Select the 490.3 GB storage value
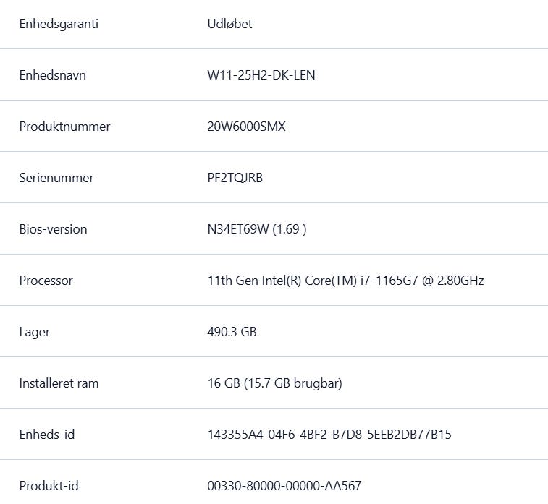Image resolution: width=548 pixels, height=504 pixels. [x=232, y=332]
